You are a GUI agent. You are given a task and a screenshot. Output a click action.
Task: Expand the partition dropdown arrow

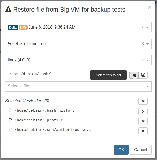point(147,60)
